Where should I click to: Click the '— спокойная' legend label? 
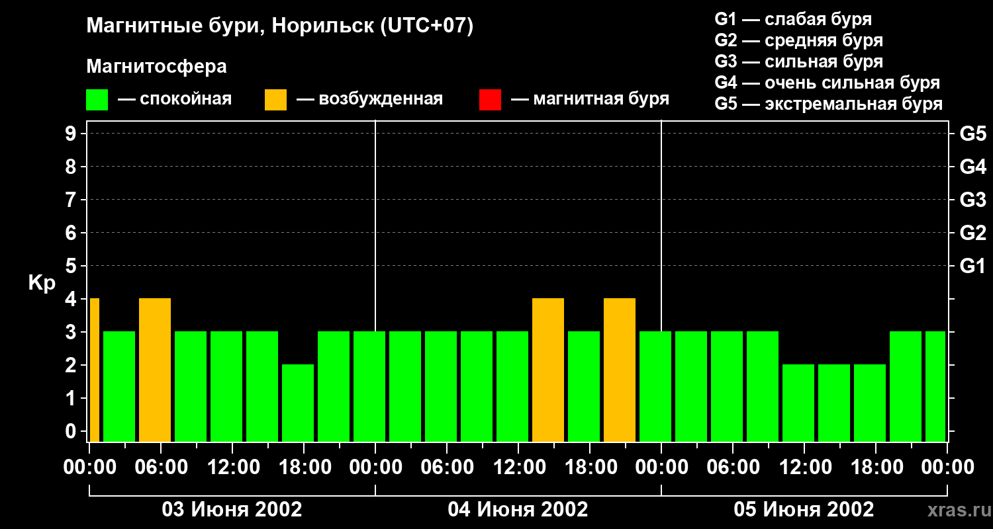[x=175, y=99]
